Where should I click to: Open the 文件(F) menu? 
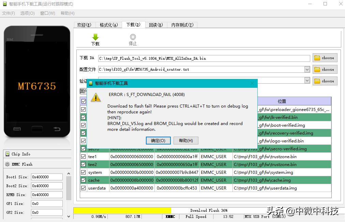coord(9,13)
